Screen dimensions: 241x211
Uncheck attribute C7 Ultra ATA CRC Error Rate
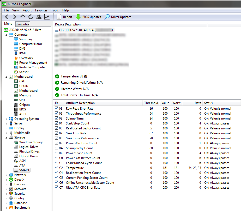pos(57,187)
